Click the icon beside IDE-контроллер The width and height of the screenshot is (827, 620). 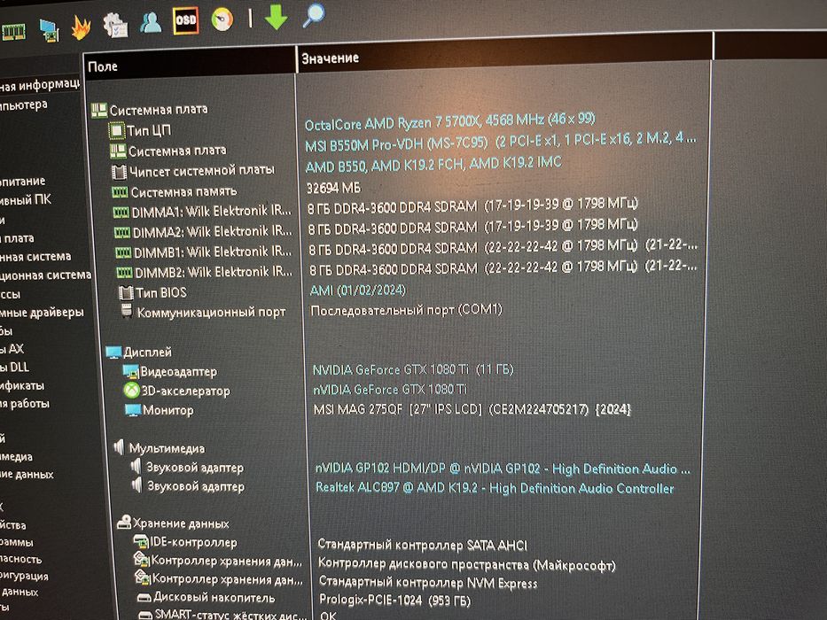click(x=140, y=541)
